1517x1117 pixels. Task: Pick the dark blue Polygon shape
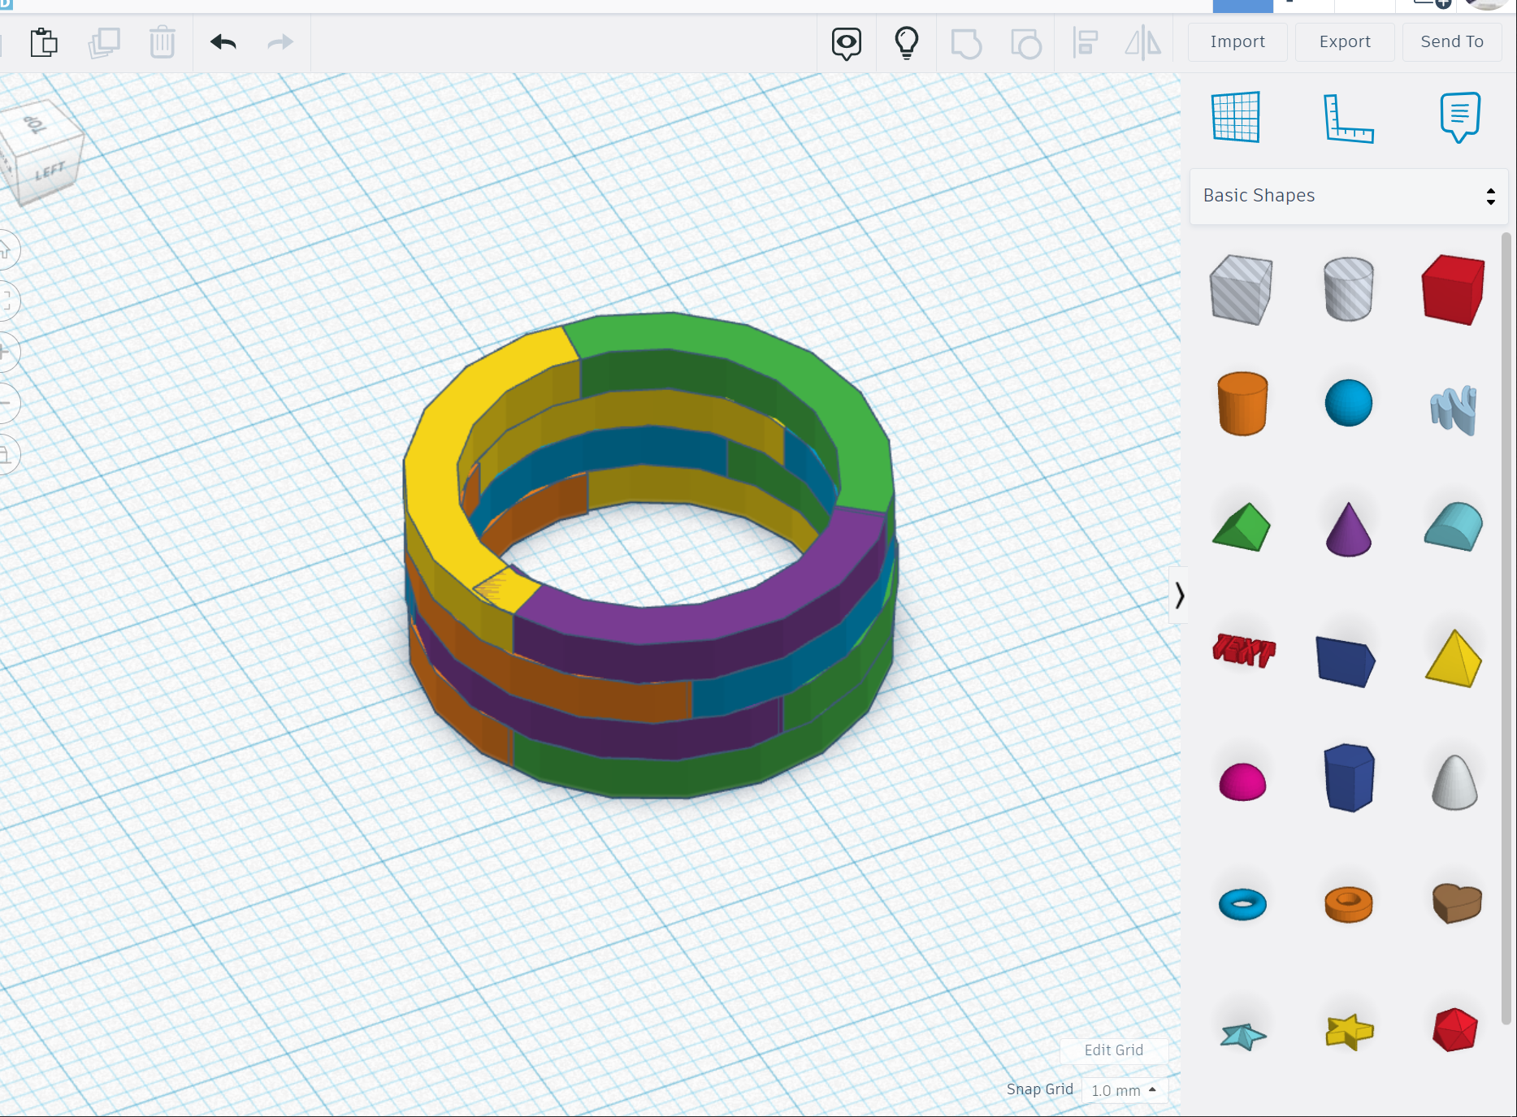[1349, 777]
